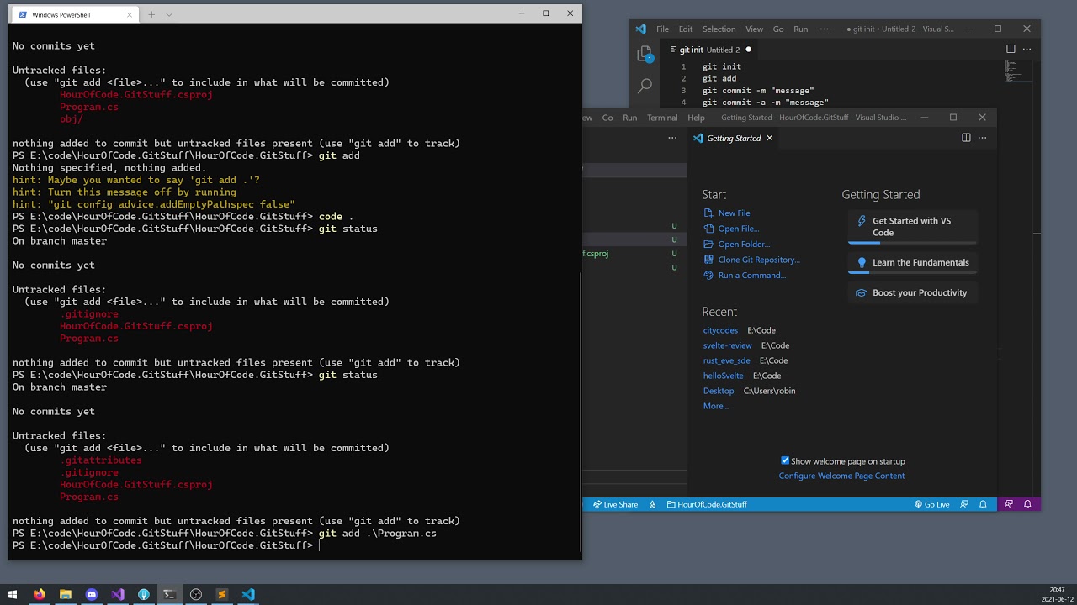The image size is (1077, 605).
Task: Open Edit menu in git init VS Code
Action: click(686, 29)
